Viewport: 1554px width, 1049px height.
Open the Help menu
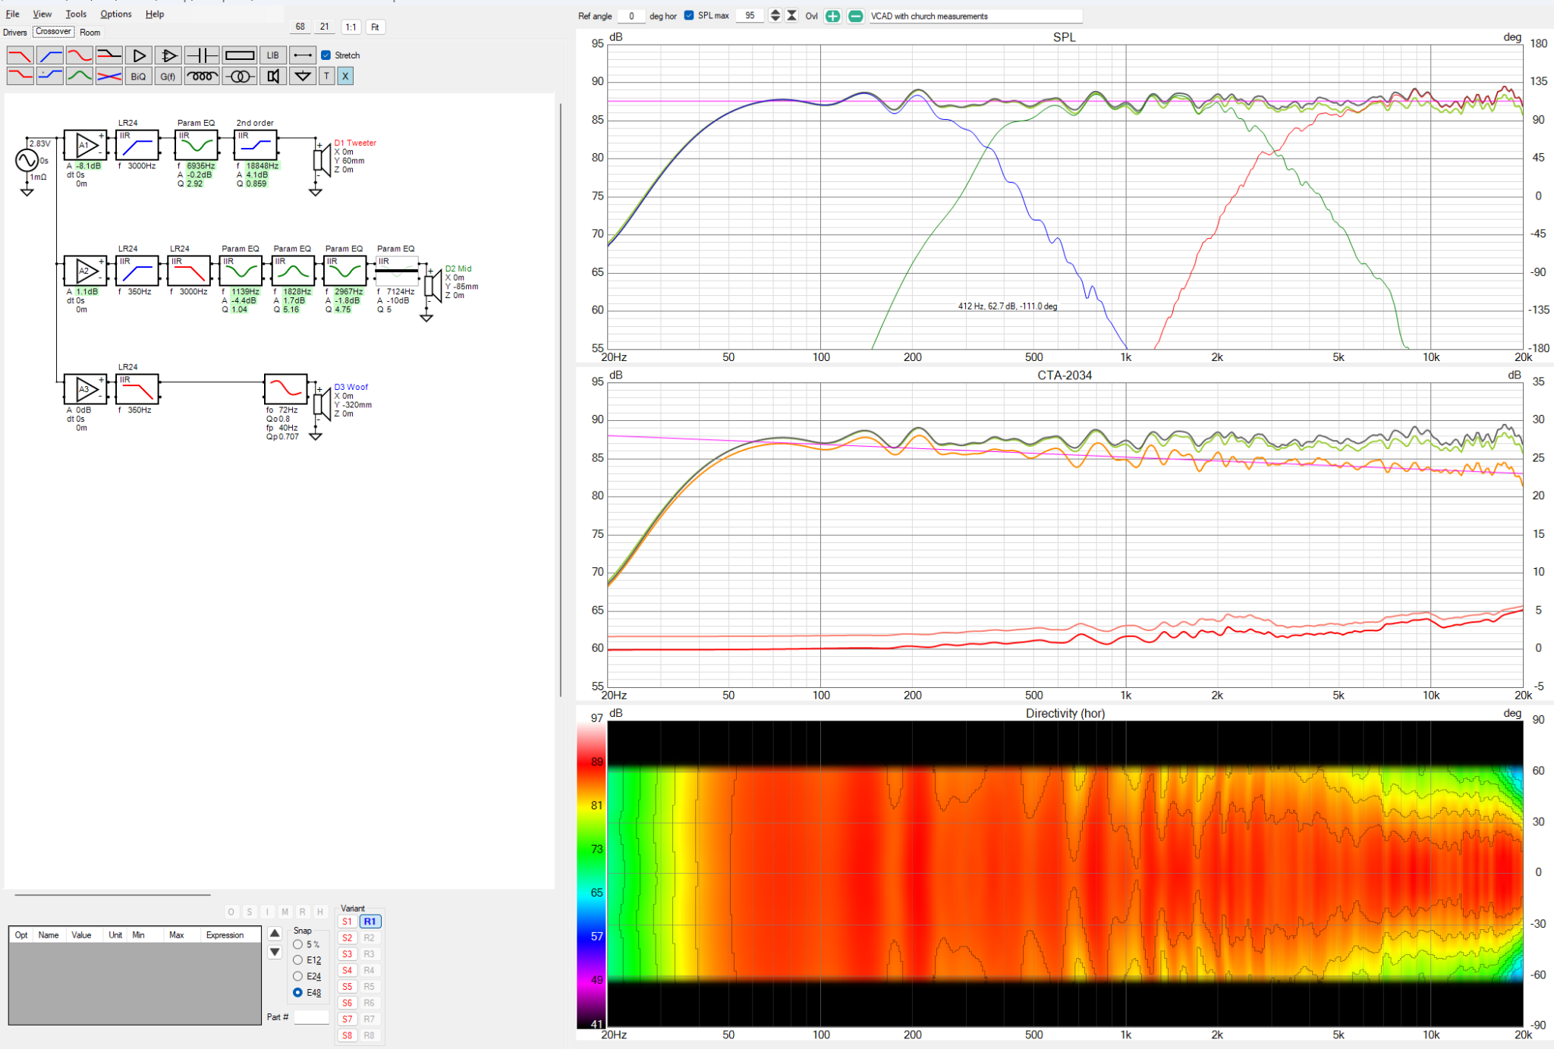[x=155, y=14]
